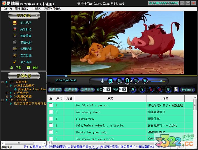This screenshot has height=150, width=198.
Task: Click the 原 original-text round button
Action: 132,89
